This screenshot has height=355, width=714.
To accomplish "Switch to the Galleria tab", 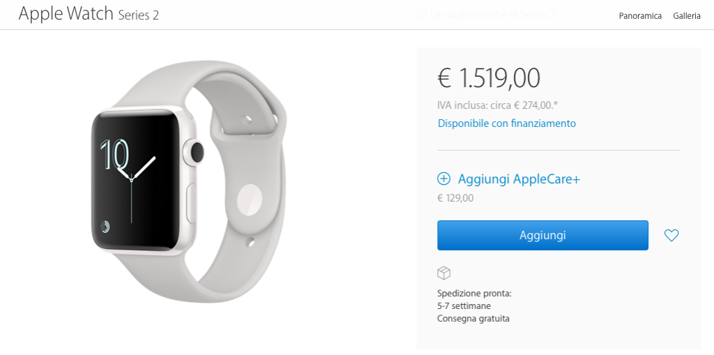I will (x=687, y=16).
